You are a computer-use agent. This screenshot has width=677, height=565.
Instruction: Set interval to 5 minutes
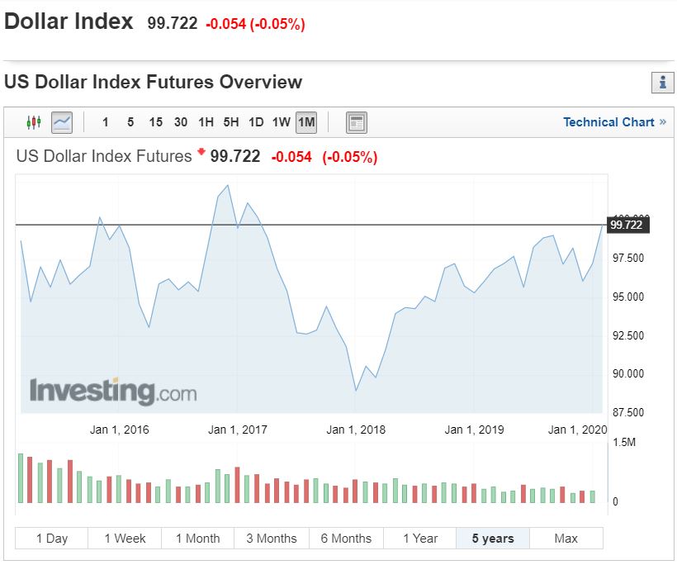130,122
